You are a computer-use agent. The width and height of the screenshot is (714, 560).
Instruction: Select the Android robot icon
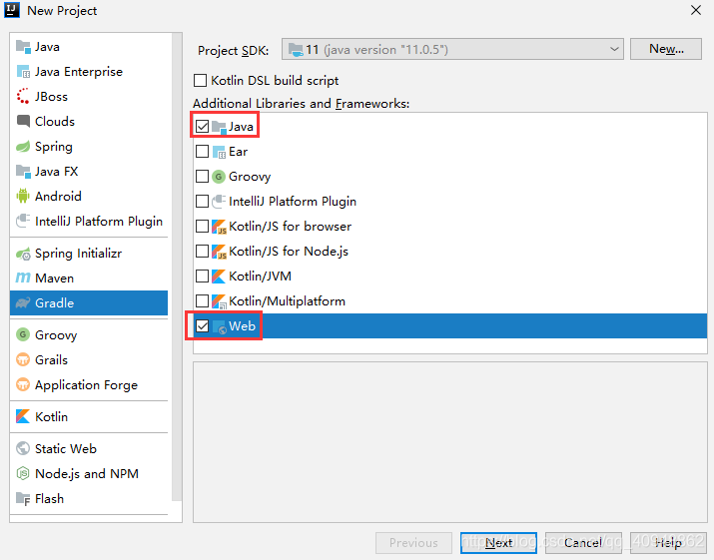23,197
